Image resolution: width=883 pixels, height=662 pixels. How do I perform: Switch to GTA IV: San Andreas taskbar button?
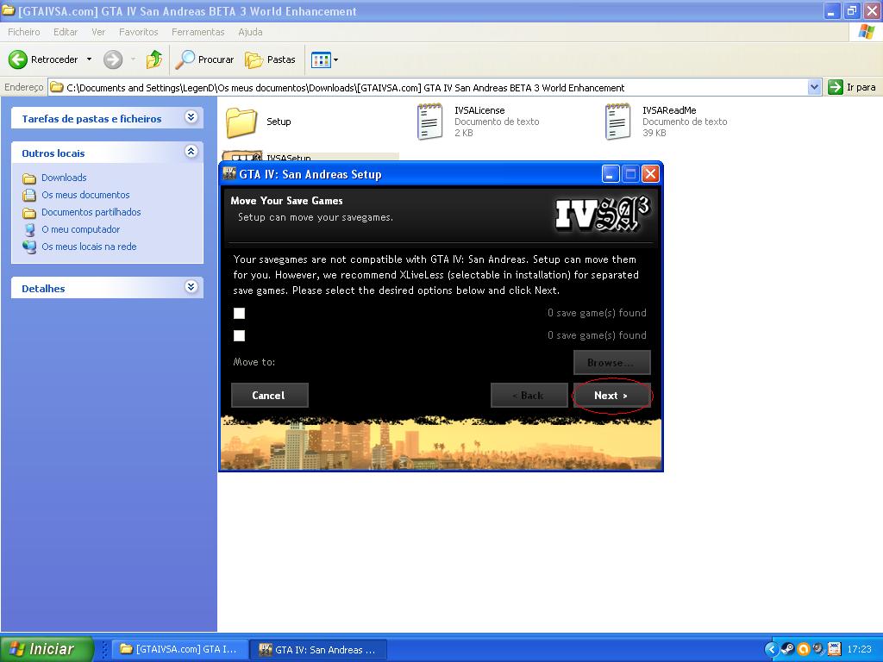319,649
